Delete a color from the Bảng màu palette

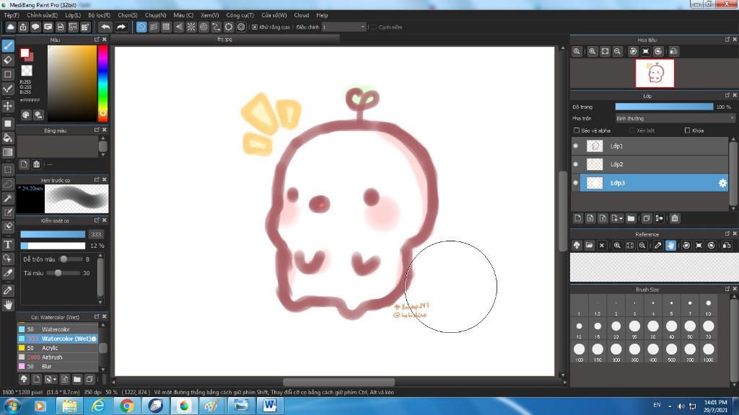coord(36,164)
